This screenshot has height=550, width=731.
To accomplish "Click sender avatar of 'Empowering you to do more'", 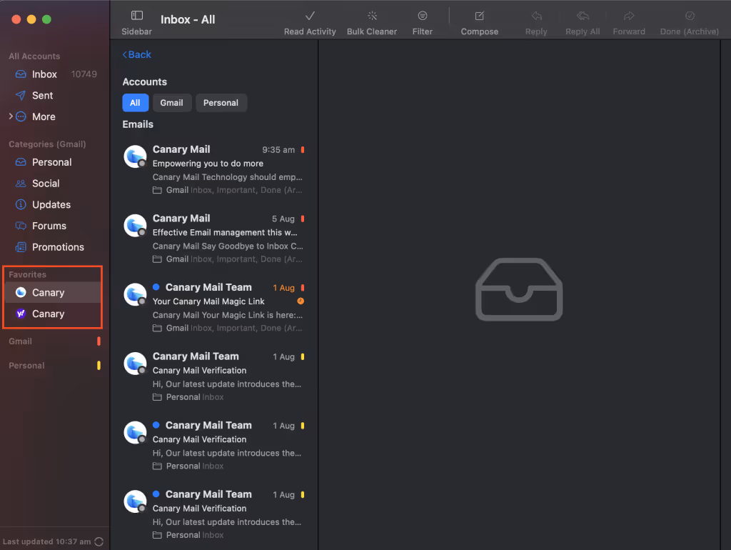I will point(135,156).
